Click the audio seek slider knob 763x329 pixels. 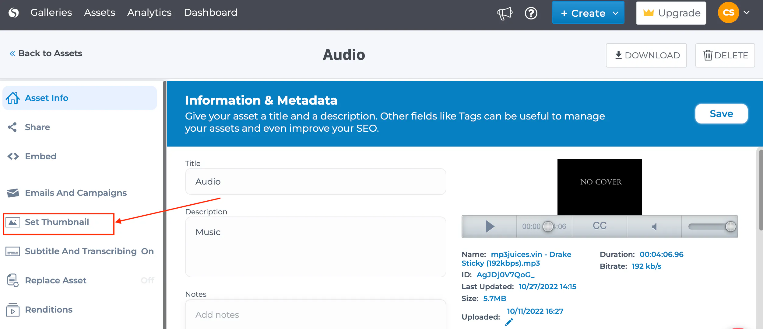(x=548, y=226)
